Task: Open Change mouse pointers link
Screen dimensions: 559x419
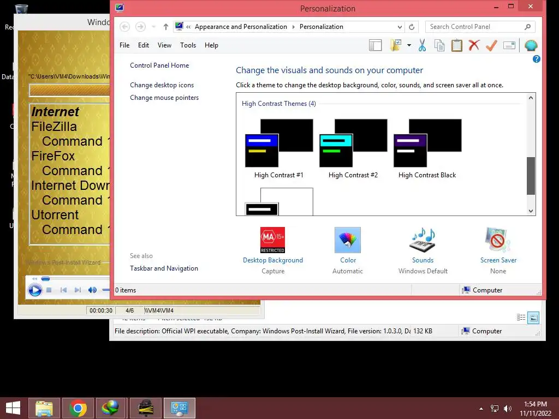Action: point(164,98)
